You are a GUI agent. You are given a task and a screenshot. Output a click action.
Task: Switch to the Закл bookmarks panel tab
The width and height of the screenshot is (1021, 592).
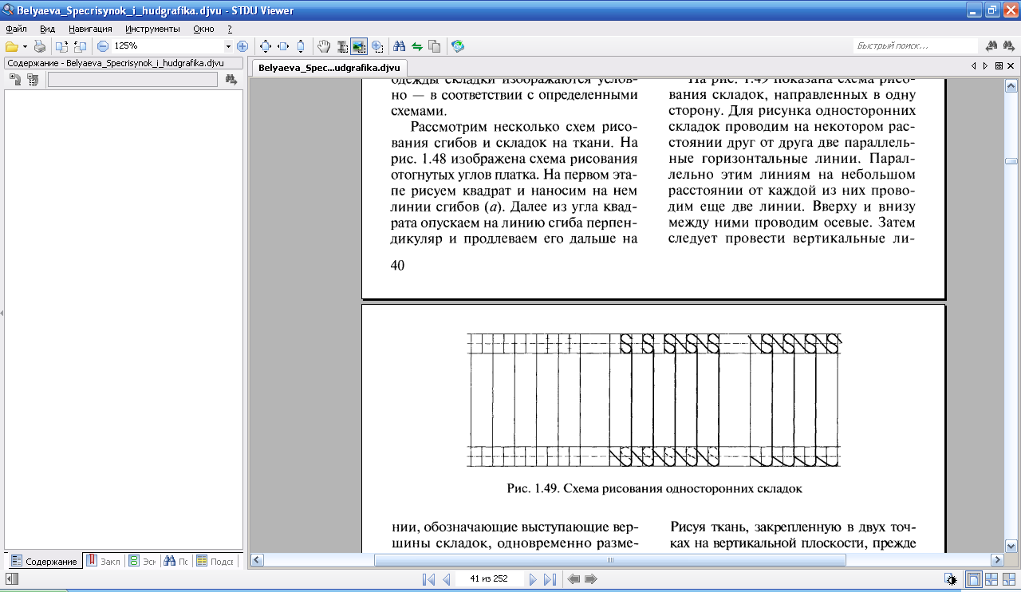pyautogui.click(x=103, y=561)
